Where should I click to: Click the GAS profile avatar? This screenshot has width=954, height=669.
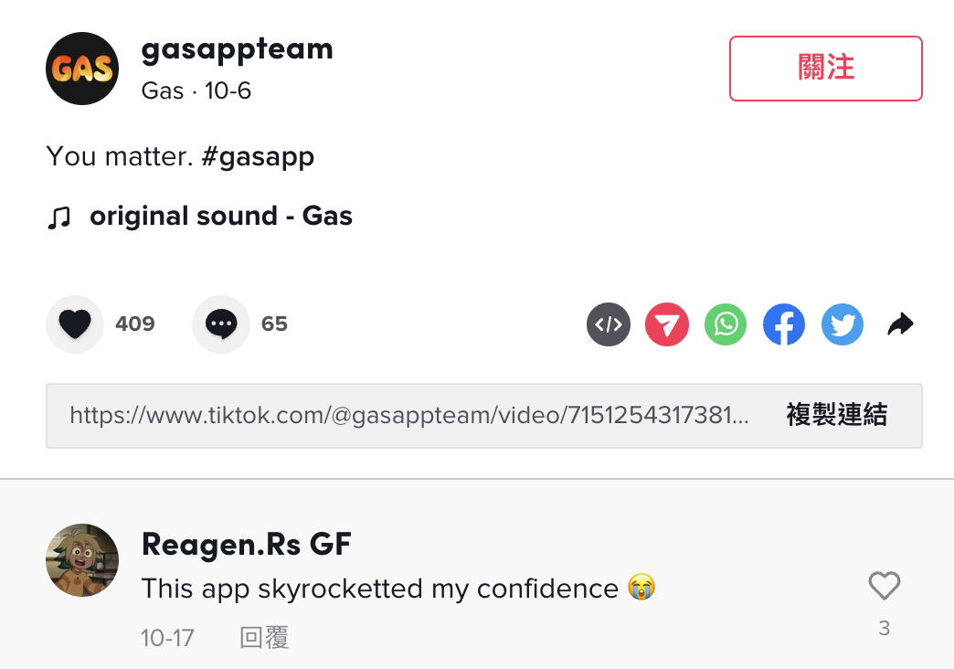click(x=82, y=69)
